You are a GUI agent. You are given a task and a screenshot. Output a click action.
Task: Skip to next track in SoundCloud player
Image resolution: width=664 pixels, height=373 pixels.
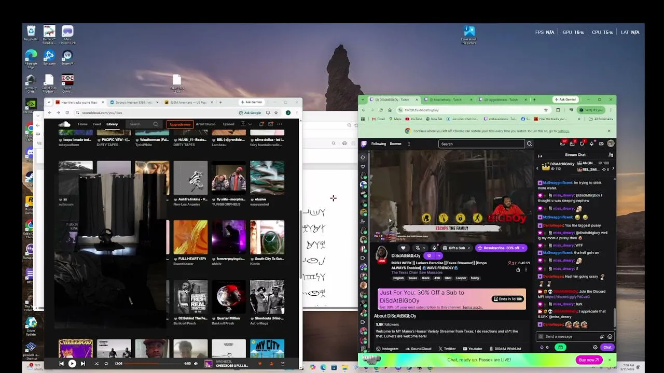[82, 364]
